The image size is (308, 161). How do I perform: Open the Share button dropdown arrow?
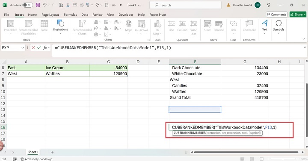pos(305,15)
